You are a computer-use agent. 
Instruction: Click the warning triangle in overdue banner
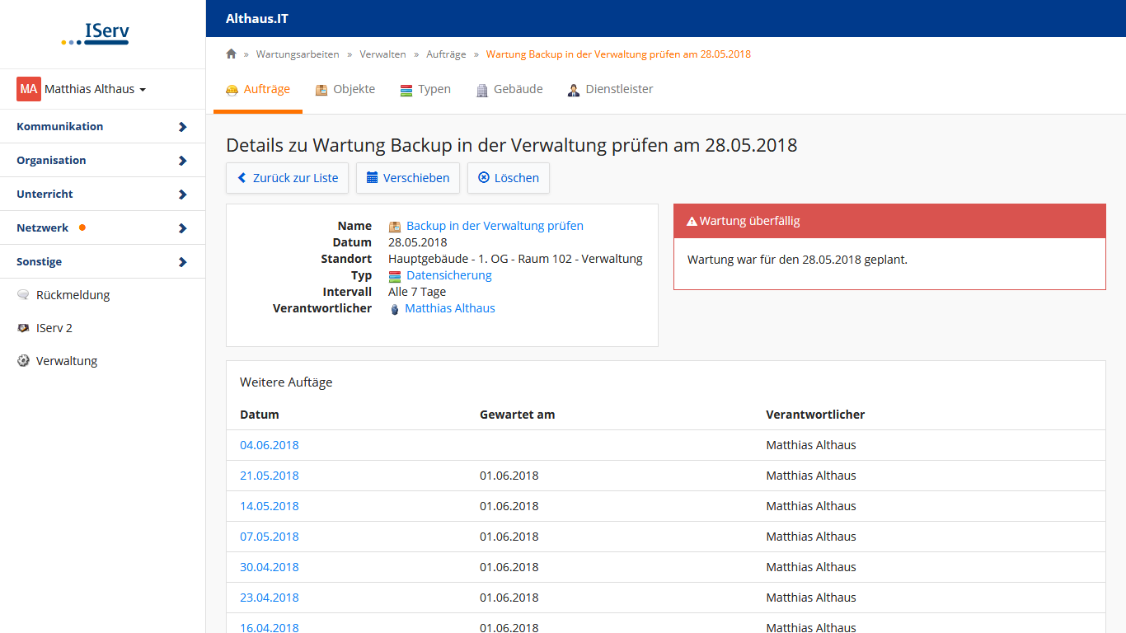tap(692, 222)
